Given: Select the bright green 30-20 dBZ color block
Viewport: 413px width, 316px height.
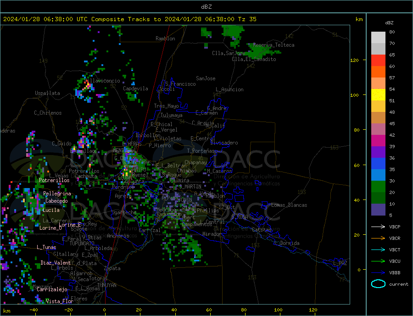Looking at the screenshot, I should [378, 187].
